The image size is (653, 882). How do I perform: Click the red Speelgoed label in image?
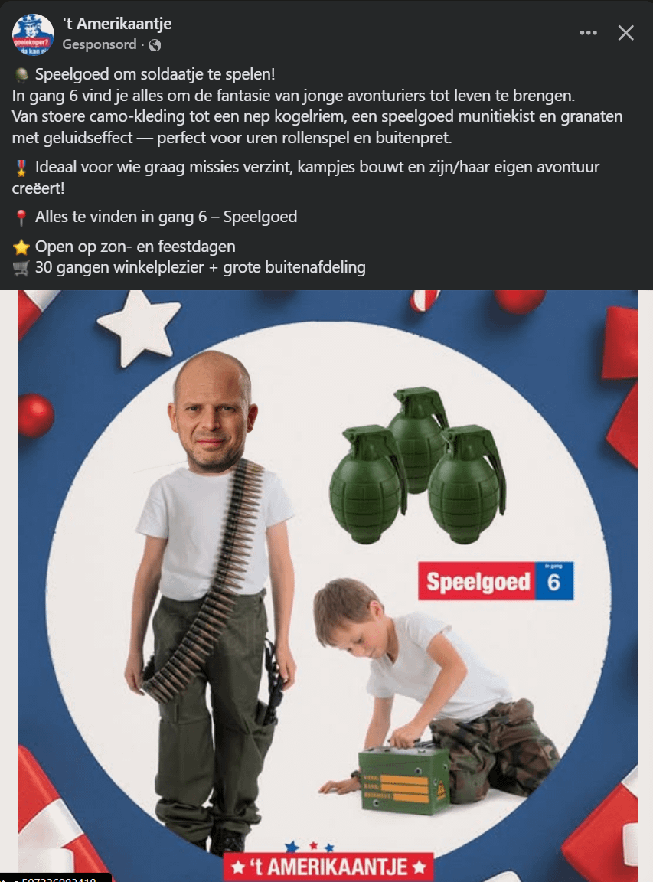pos(477,581)
